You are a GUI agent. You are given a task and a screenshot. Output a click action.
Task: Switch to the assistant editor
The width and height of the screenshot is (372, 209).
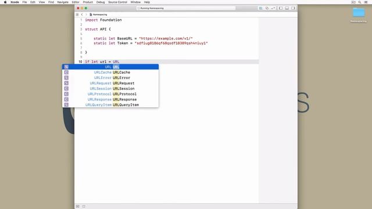267,8
